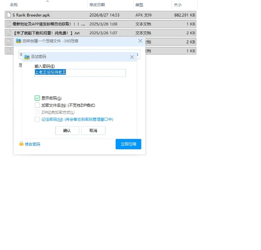Click the date 2025/3/26 1:08
This screenshot has width=261, height=250.
click(x=103, y=24)
